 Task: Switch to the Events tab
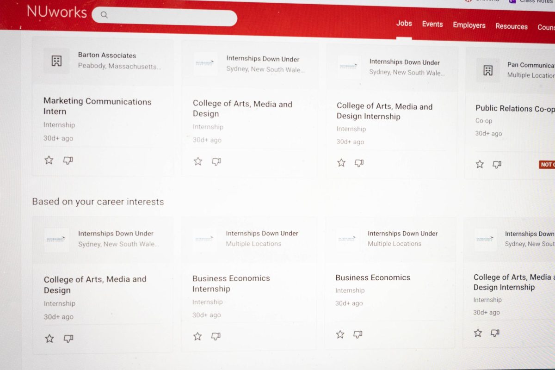coord(432,24)
